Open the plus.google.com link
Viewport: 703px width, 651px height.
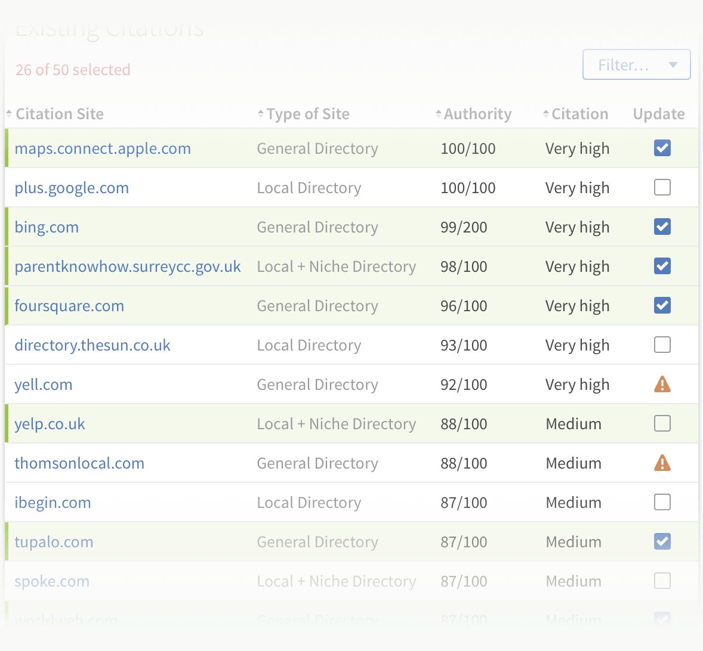72,188
